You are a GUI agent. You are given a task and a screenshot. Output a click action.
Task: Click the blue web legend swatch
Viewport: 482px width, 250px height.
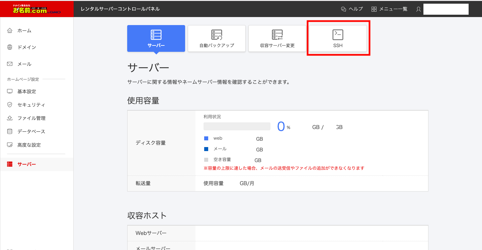tap(206, 138)
